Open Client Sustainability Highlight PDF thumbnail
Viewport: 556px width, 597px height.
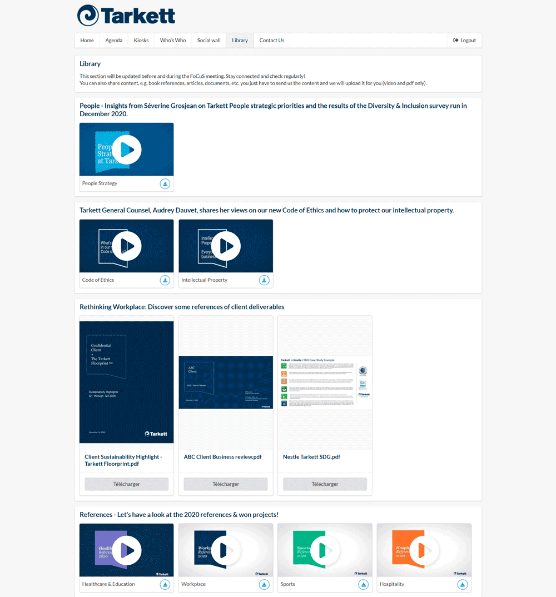127,382
